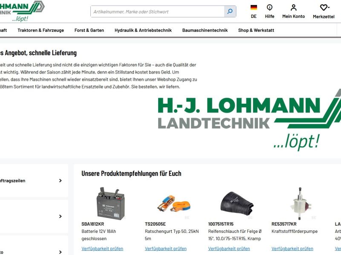This screenshot has height=255, width=341.
Task: Open the Hilfe info icon
Action: [x=269, y=8]
